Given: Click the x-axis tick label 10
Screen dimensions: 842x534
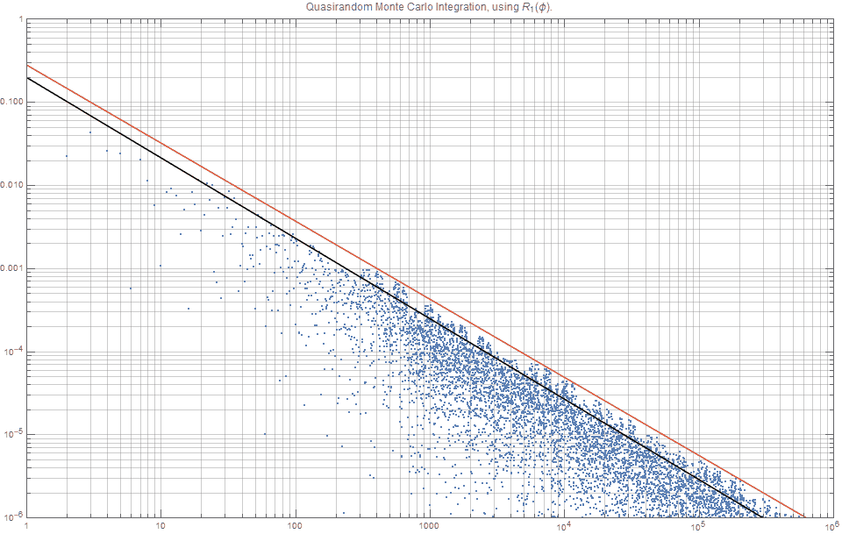Looking at the screenshot, I should point(161,526).
